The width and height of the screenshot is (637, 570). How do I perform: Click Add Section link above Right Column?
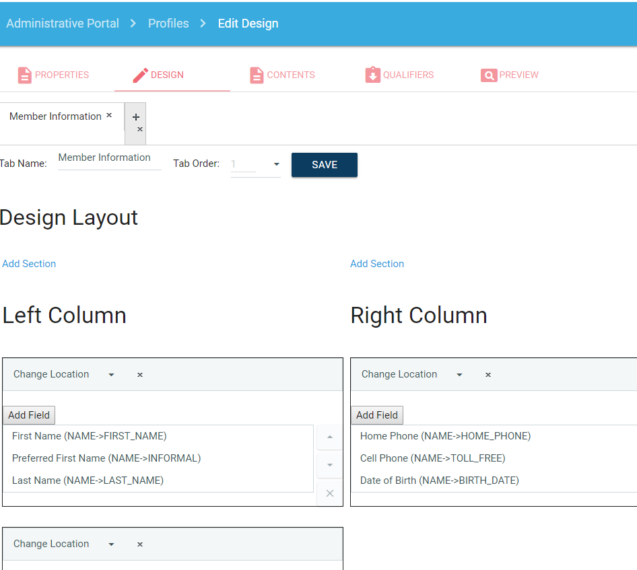pos(376,264)
